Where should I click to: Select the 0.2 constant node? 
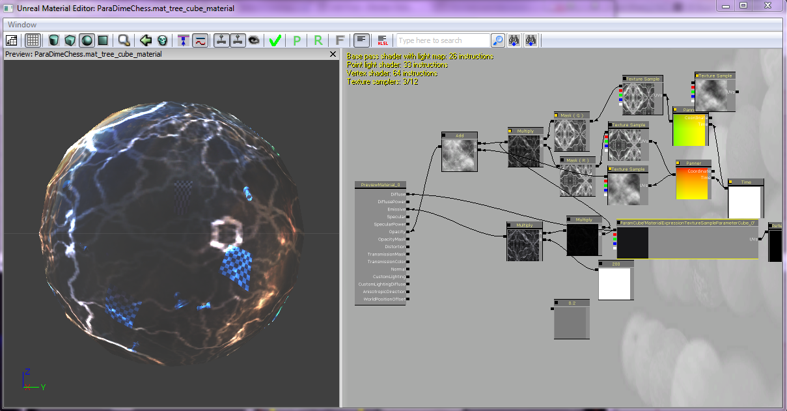pos(572,303)
